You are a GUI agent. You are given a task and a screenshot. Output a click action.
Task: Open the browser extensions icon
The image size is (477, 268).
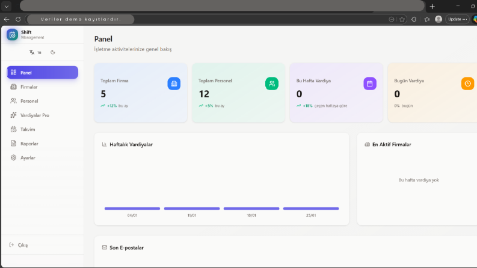click(x=414, y=19)
